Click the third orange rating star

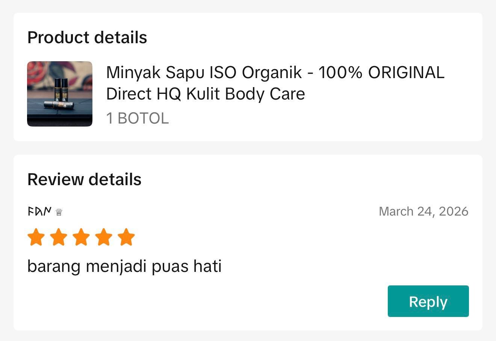coord(81,237)
